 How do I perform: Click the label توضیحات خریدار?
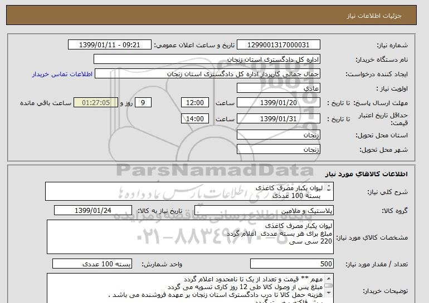(x=385, y=291)
